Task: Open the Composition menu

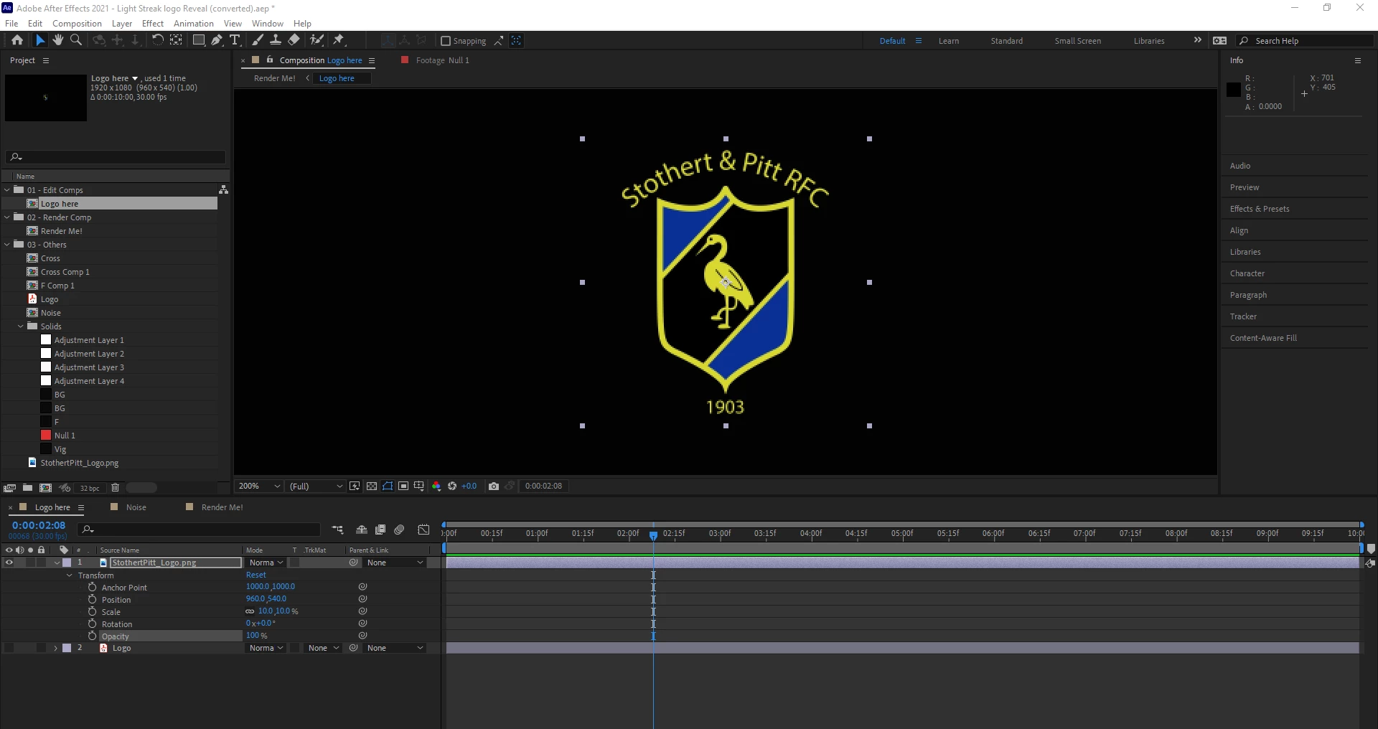Action: 77,24
